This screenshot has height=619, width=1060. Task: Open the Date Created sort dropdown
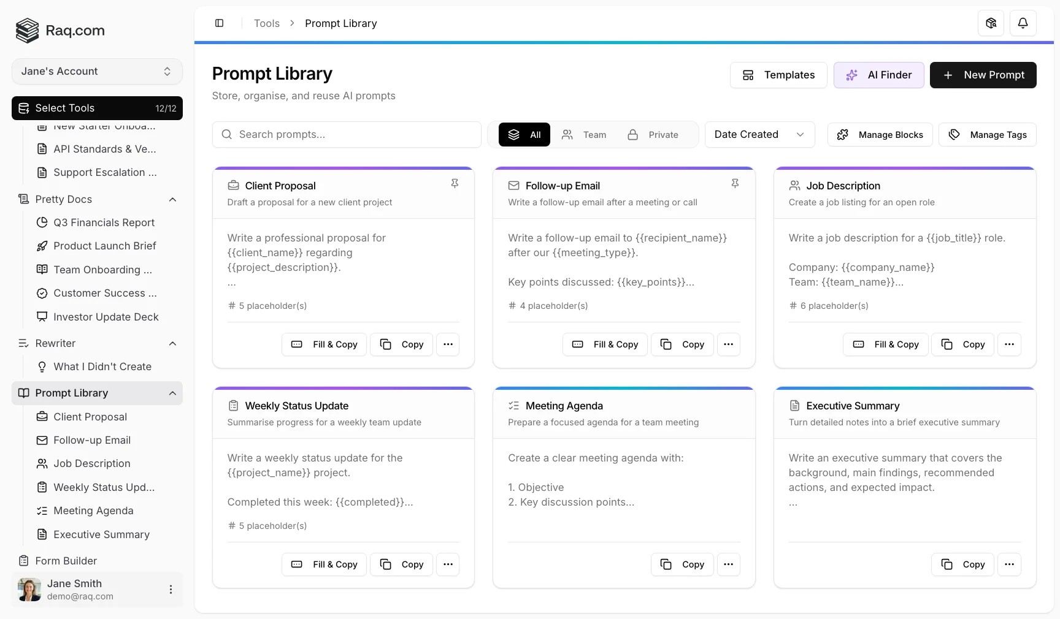(x=759, y=134)
